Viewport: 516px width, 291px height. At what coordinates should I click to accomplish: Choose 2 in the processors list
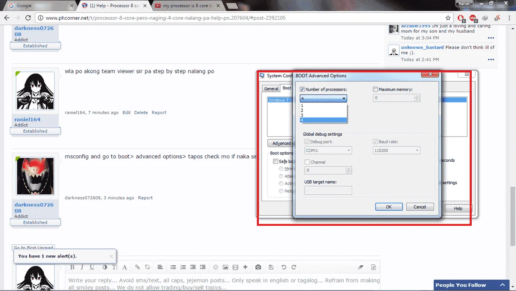pyautogui.click(x=323, y=110)
